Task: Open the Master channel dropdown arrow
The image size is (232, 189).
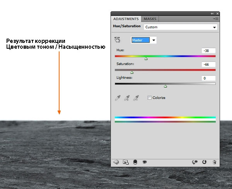Action: pyautogui.click(x=154, y=40)
